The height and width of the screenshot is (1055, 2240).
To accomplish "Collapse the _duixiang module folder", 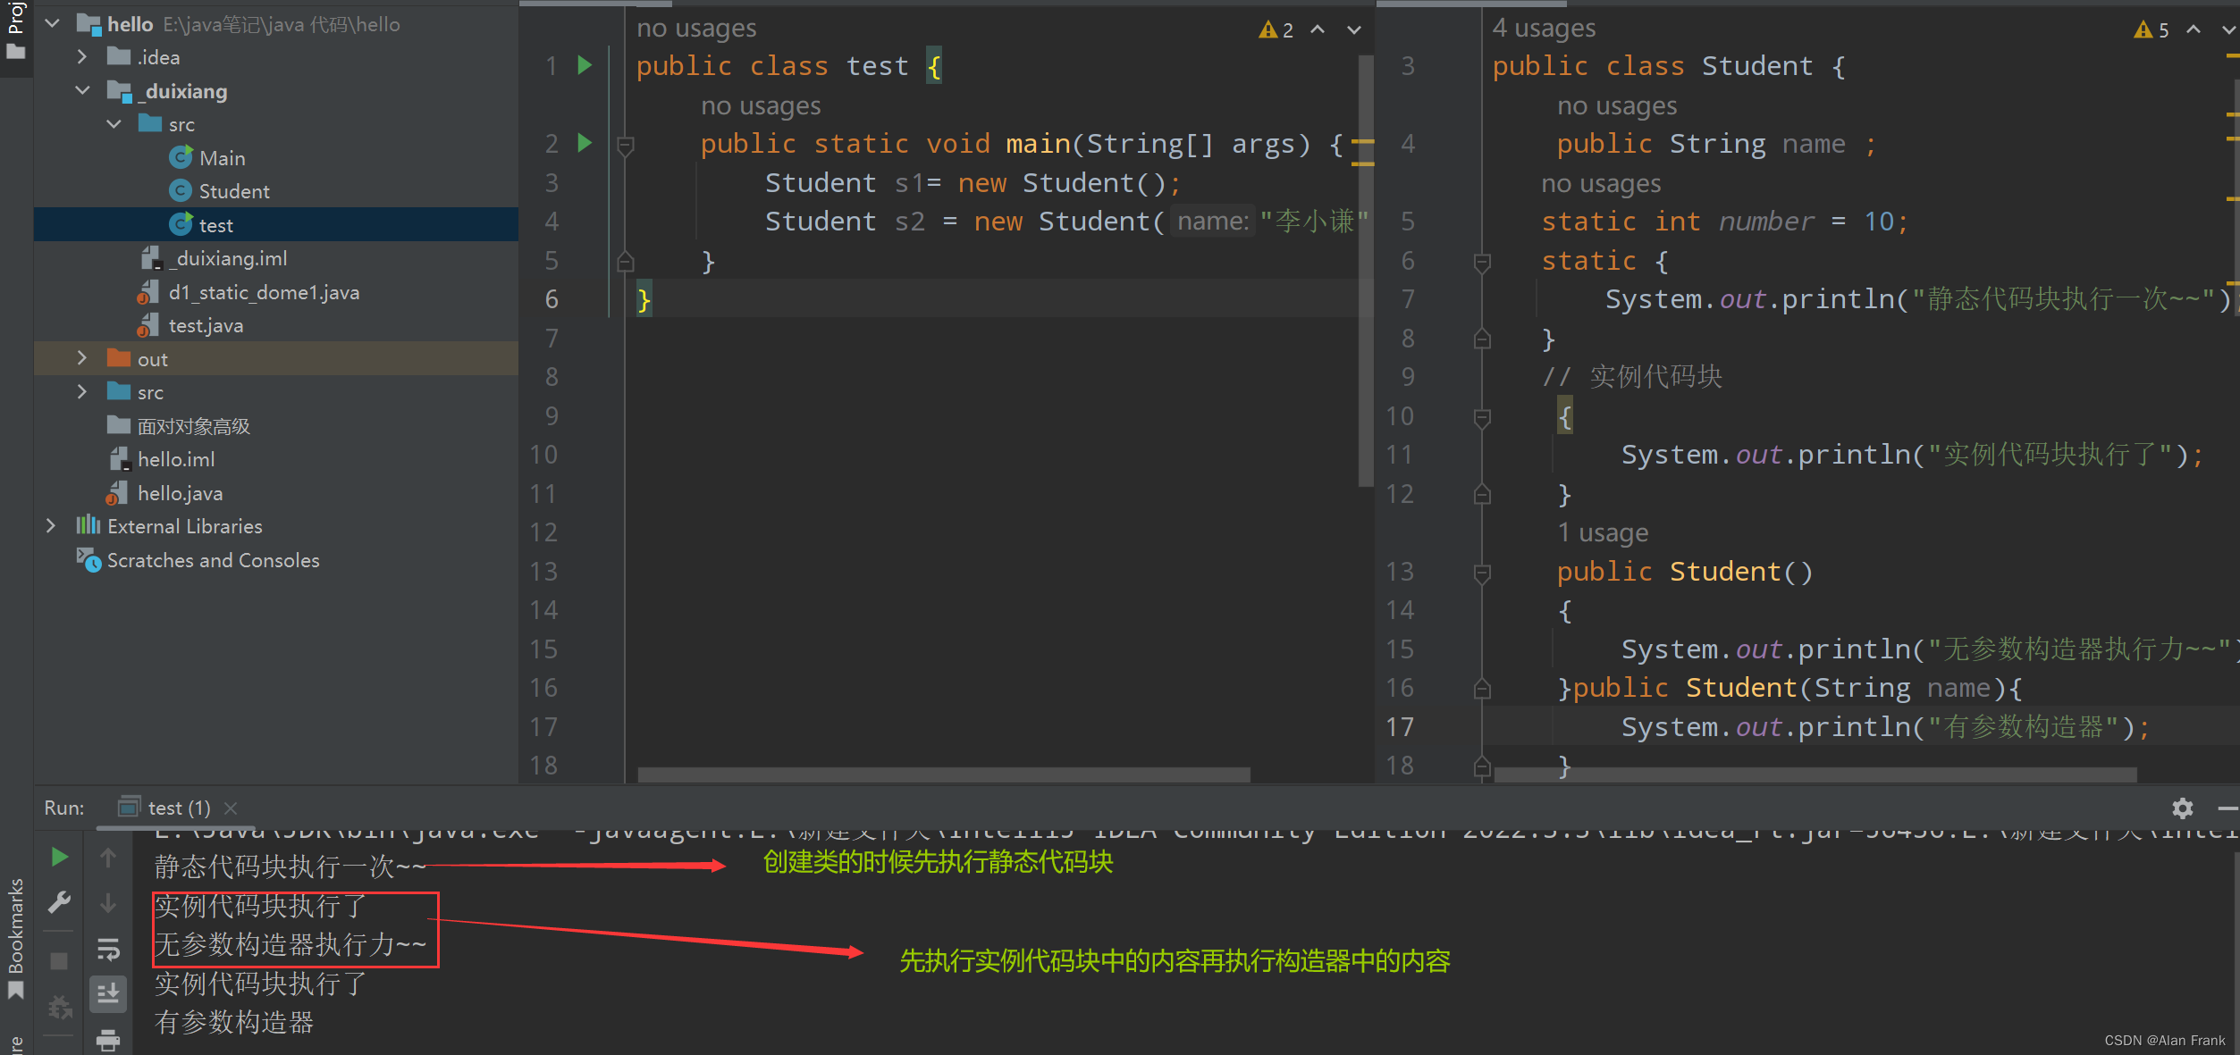I will [82, 91].
